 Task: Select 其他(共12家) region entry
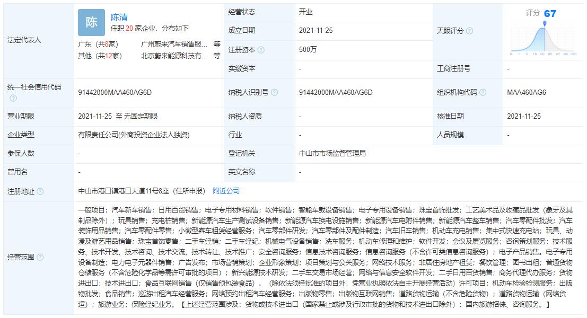click(x=100, y=56)
